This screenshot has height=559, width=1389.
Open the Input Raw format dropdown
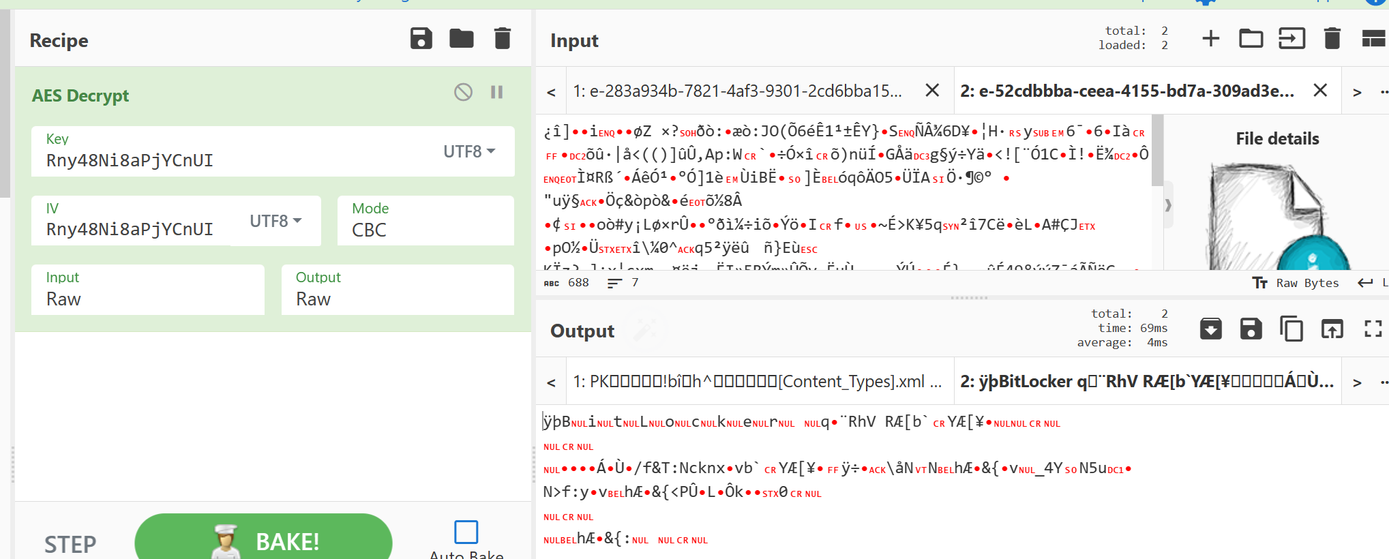(x=148, y=290)
